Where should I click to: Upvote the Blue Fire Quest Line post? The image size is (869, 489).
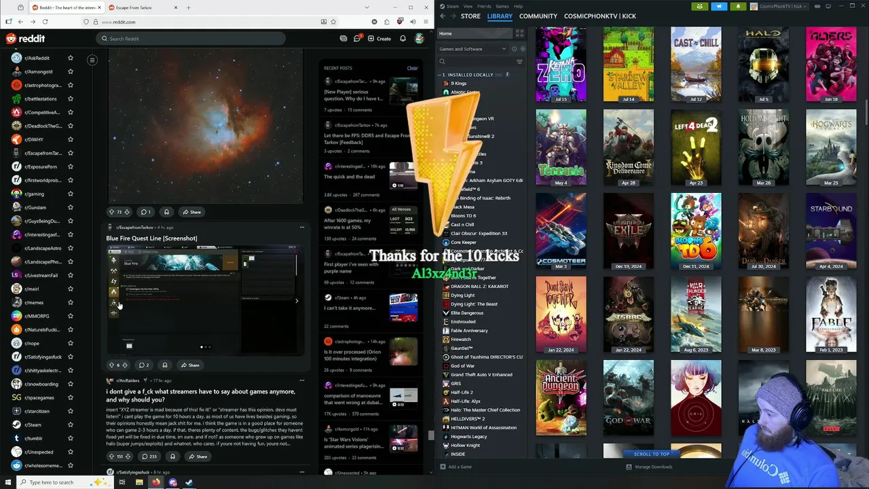pos(112,365)
